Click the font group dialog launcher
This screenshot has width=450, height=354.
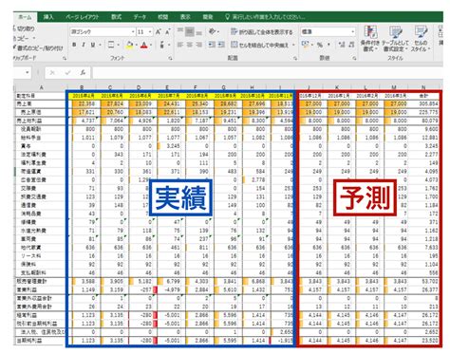point(170,58)
